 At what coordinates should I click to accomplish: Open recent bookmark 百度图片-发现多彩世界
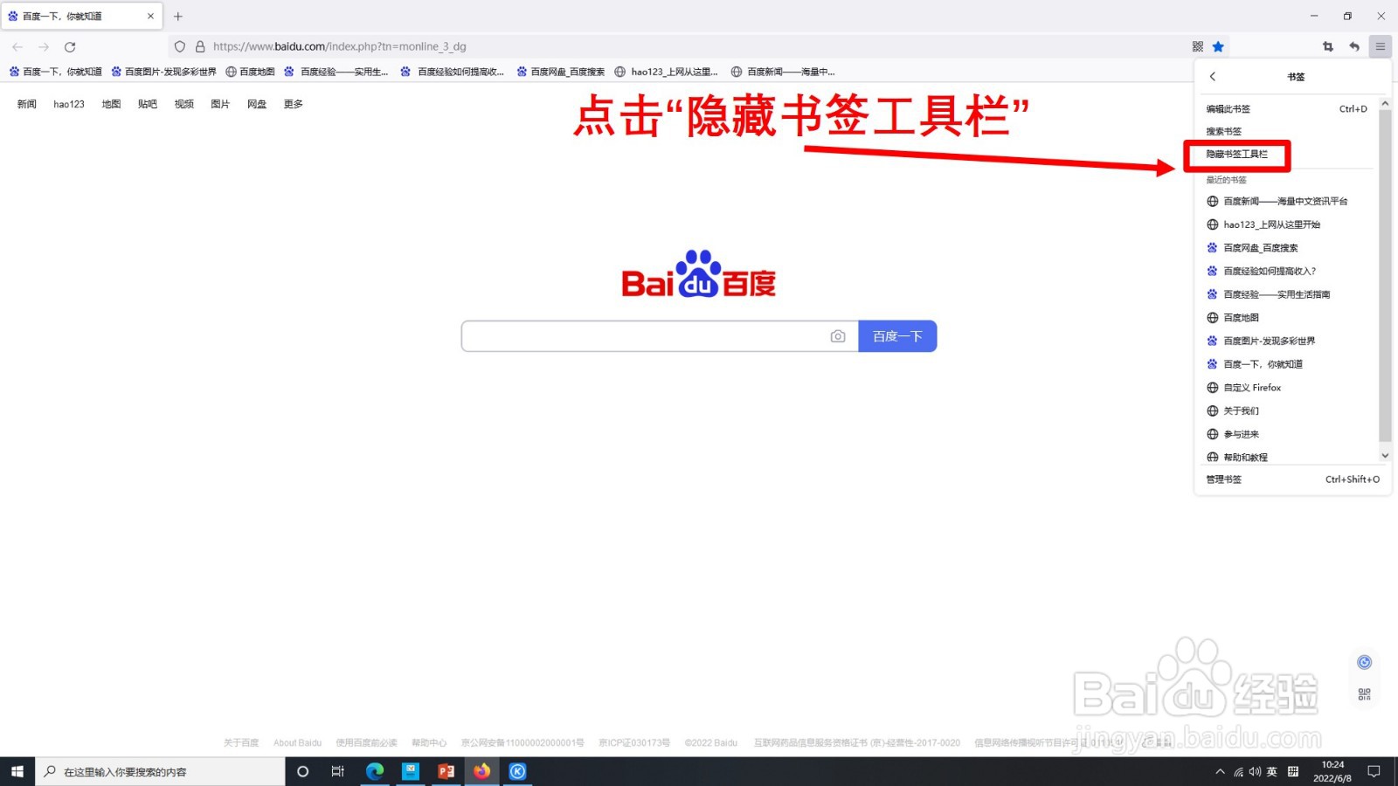1269,341
